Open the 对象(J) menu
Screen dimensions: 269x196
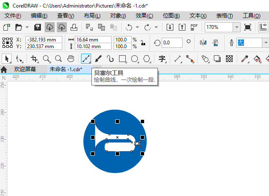pos(118,16)
